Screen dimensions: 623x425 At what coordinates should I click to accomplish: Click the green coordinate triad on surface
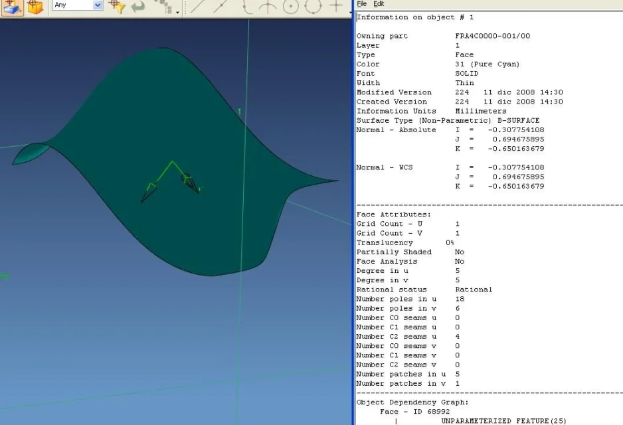(172, 179)
